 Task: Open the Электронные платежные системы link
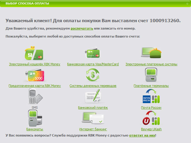click(x=151, y=64)
